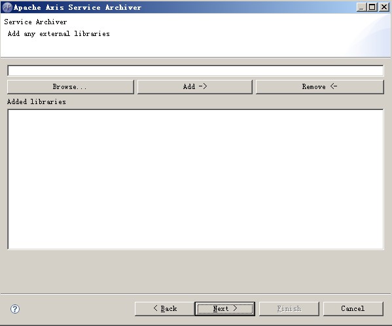Go to previous page with Back
This screenshot has height=326, width=392.
[x=164, y=309]
